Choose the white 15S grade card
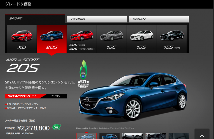Image resolution: width=214 pixels, height=139 pixels. coord(142,39)
